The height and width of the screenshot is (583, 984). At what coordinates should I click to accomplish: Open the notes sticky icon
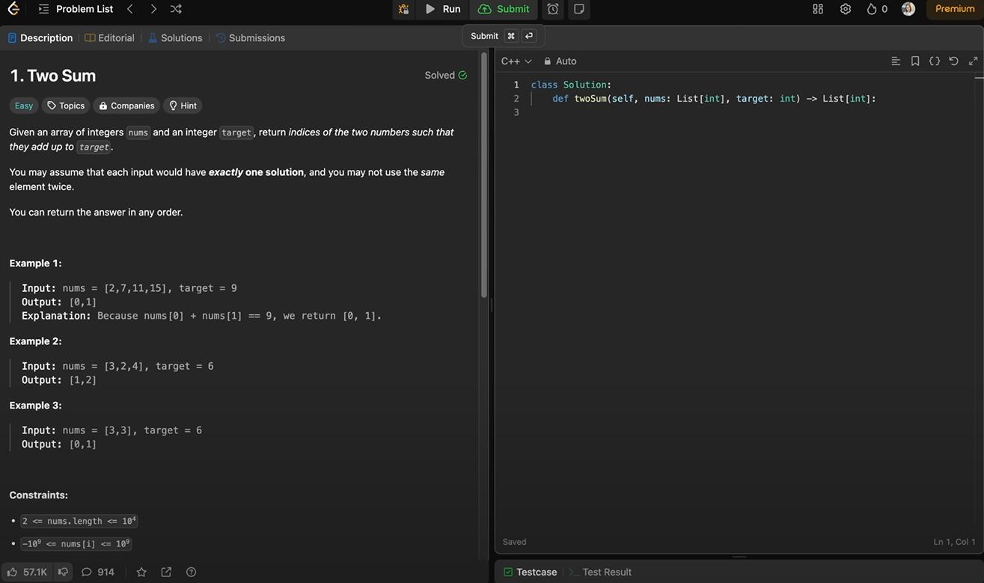click(x=579, y=9)
